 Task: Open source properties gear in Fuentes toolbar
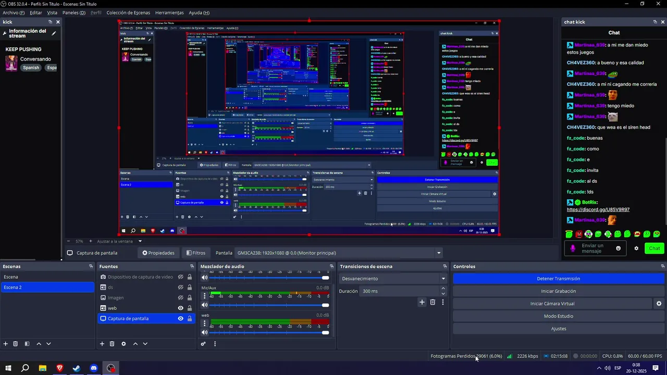[123, 344]
